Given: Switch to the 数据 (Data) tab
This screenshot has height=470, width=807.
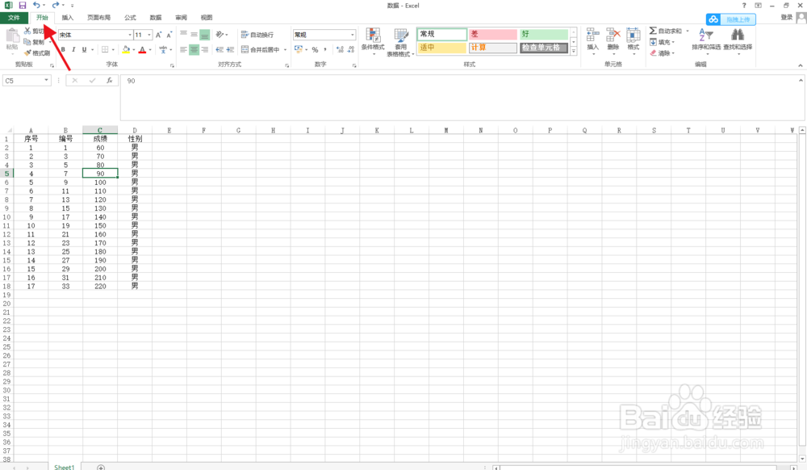Looking at the screenshot, I should click(x=156, y=18).
